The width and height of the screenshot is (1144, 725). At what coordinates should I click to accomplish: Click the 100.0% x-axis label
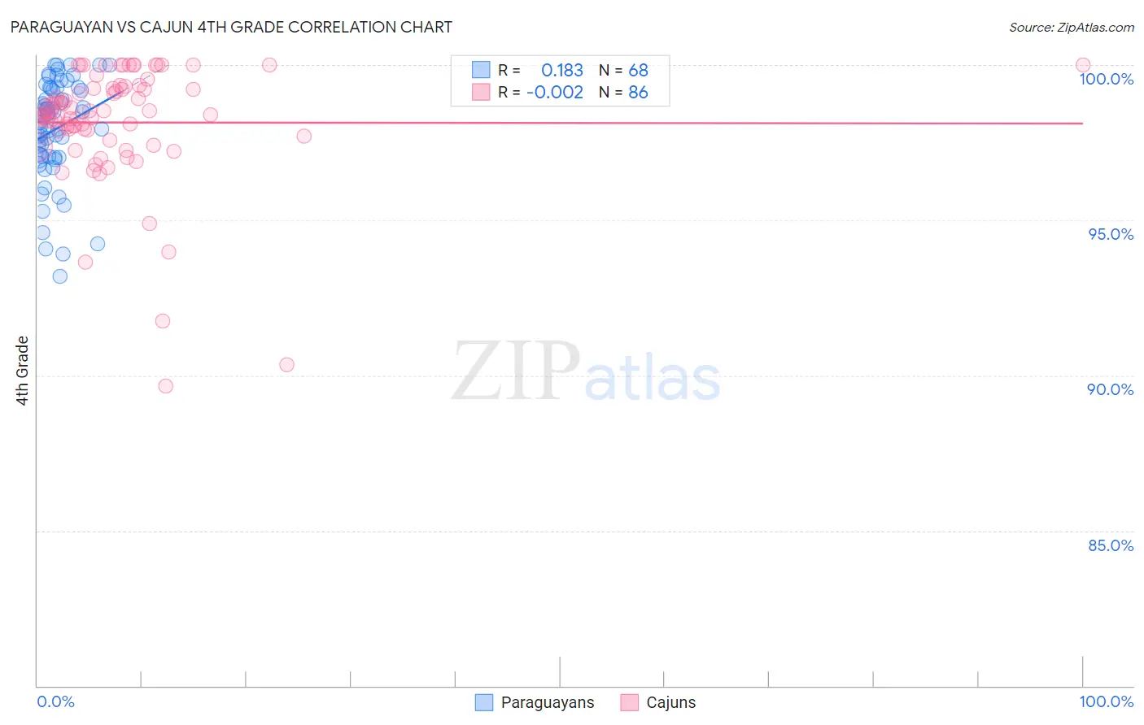point(1106,702)
